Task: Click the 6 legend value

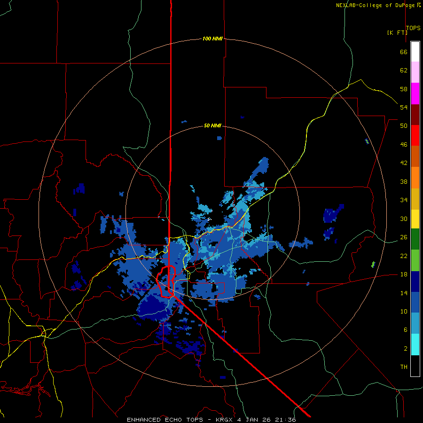Action: coord(405,330)
